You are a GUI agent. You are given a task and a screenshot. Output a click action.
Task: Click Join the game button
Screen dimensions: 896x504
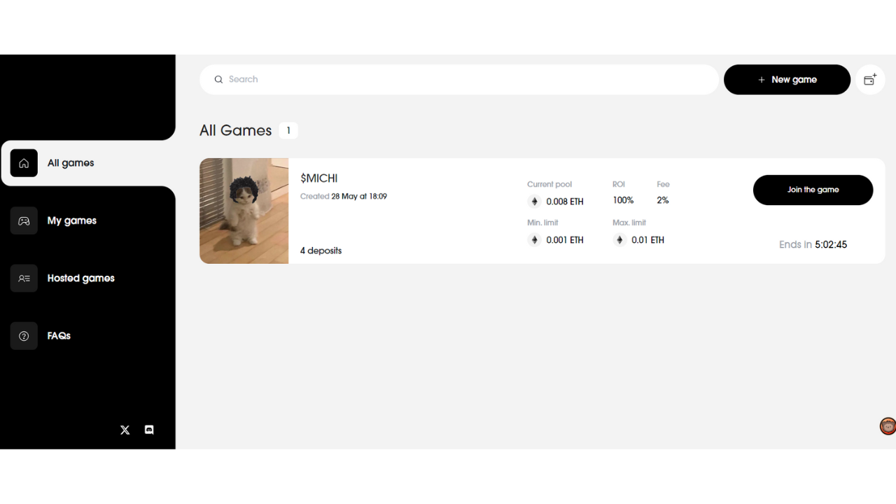click(813, 190)
